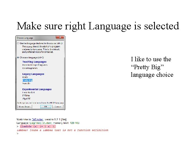Click the red lambda error message
The height and width of the screenshot is (147, 196).
63,130
